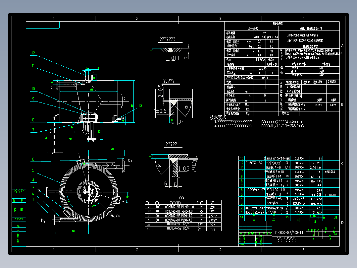This screenshot has width=357, height=268.
Task: Click the '技术要求' heading text
Action: 218,117
